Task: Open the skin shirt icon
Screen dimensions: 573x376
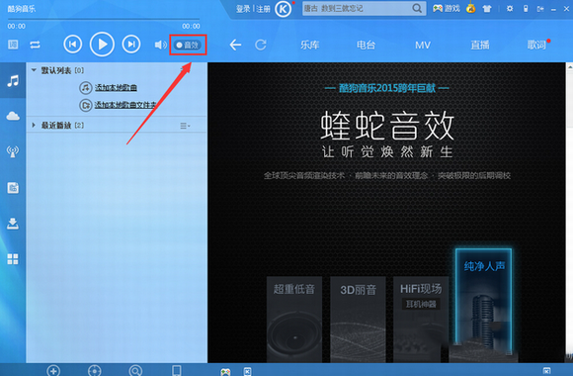Action: tap(487, 9)
